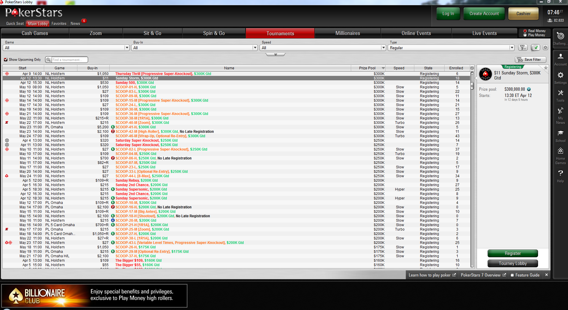Switch to the Spin & Go tab
The image size is (568, 310).
coord(214,33)
